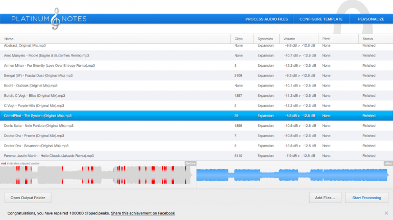Follow the Share this achievement on Facebook link
The image size is (393, 220).
(x=143, y=213)
